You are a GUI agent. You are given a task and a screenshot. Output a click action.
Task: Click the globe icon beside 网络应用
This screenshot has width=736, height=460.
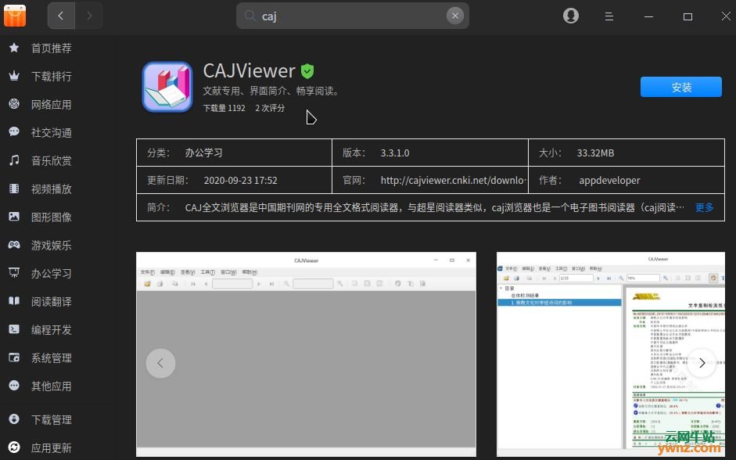click(14, 104)
